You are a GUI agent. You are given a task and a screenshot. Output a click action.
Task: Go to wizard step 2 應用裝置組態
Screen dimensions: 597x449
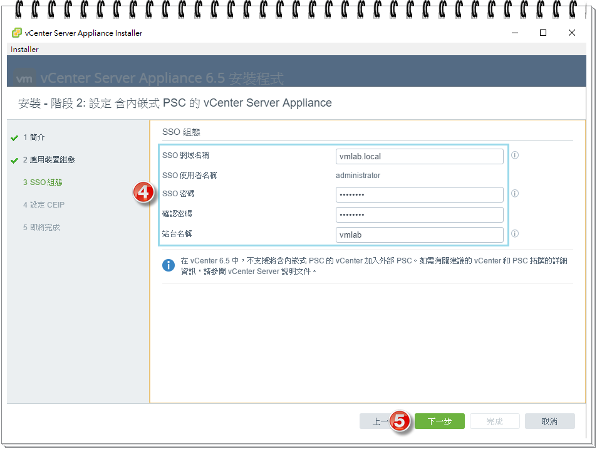pyautogui.click(x=49, y=160)
